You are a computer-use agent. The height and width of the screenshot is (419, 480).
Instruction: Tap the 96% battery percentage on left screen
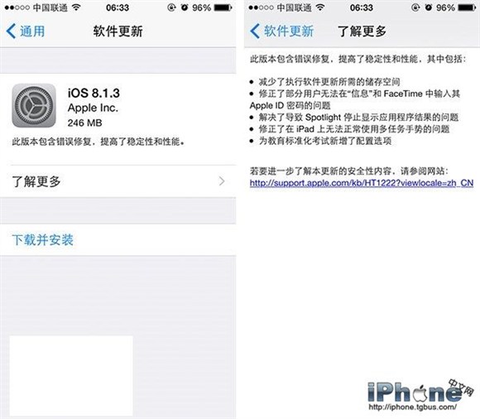[x=201, y=7]
